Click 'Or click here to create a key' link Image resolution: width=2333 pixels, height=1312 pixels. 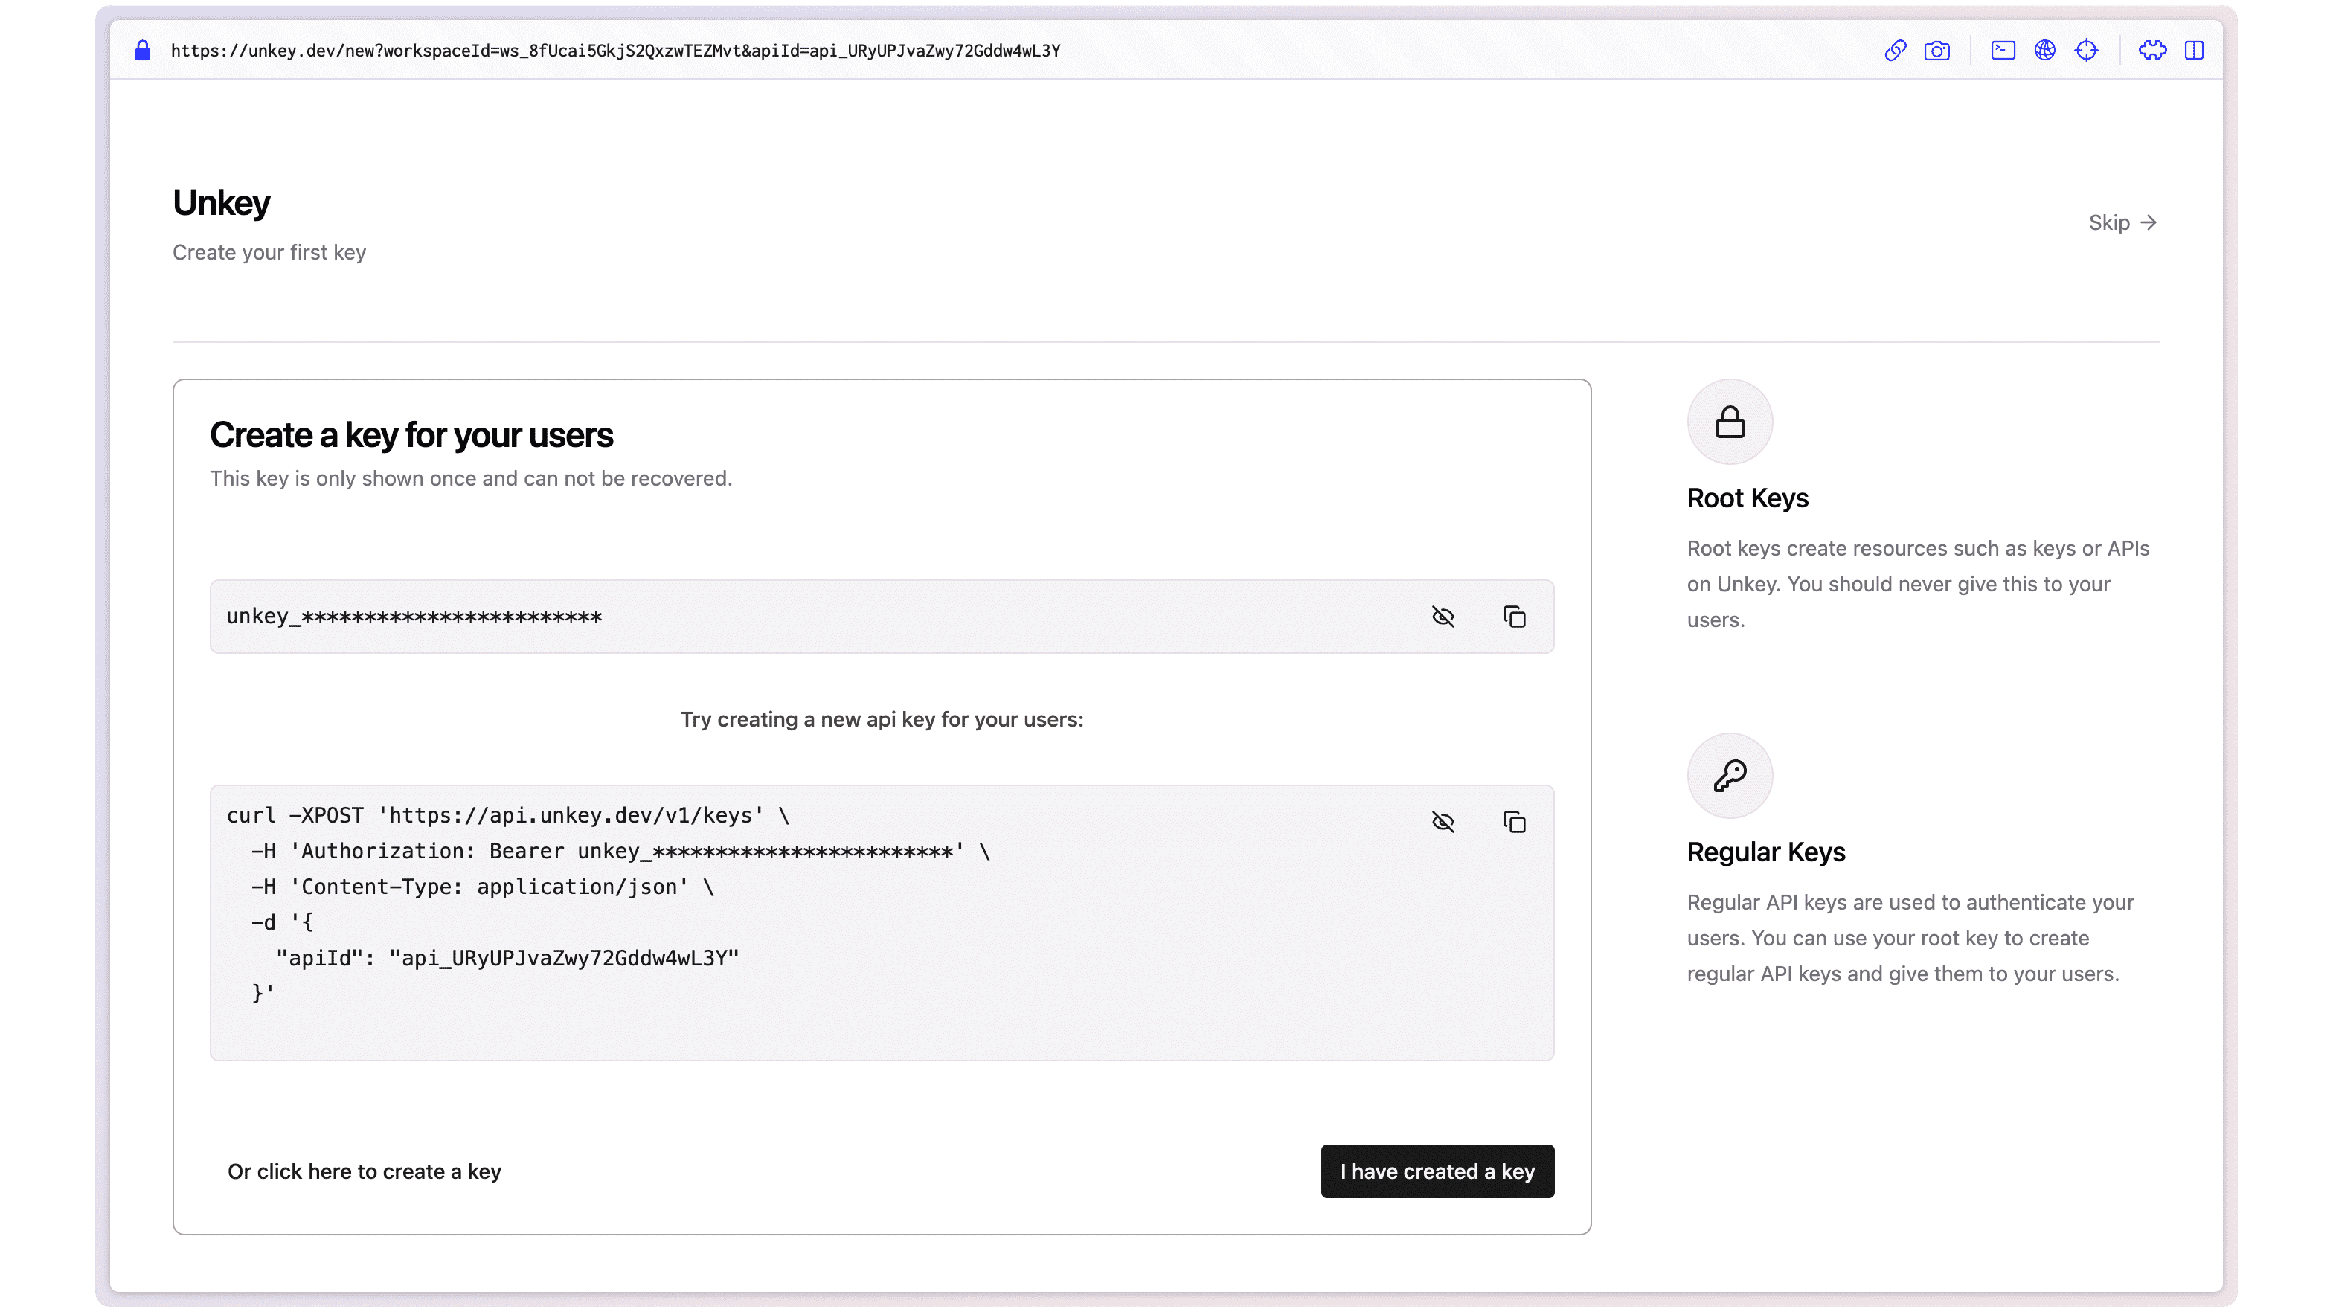pyautogui.click(x=364, y=1171)
